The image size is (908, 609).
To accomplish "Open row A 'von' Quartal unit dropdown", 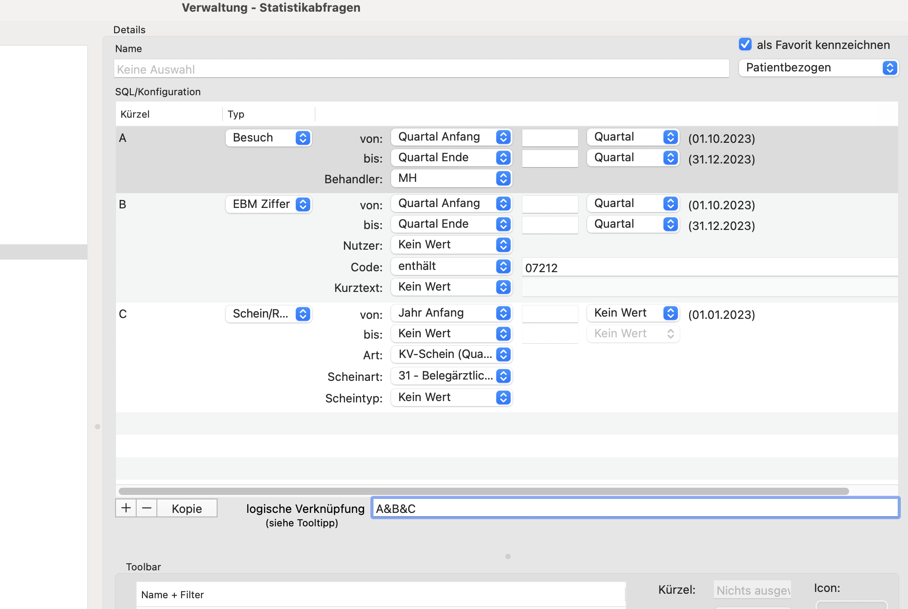I will pos(632,137).
